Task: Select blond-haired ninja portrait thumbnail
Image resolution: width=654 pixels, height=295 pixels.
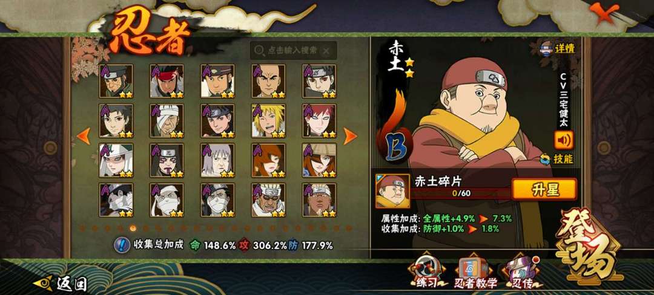Action: tap(268, 121)
